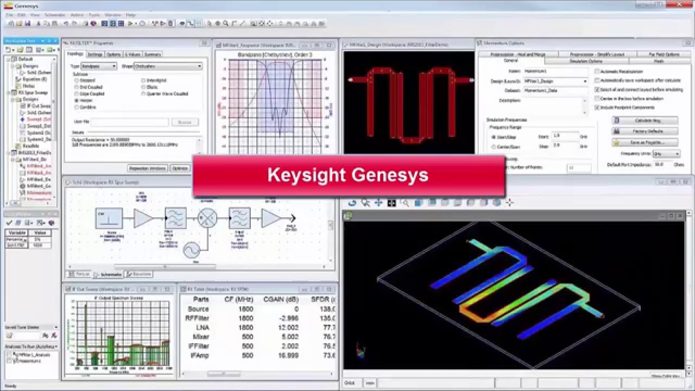Image resolution: width=695 pixels, height=391 pixels.
Task: Open the Shape Chebyshev dropdown
Action: 168,66
